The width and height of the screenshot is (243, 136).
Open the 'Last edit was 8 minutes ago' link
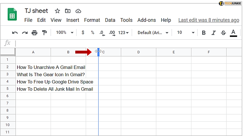click(x=209, y=20)
